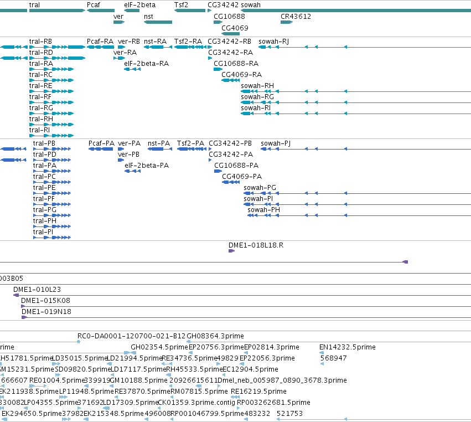Select protein label nst-PA
Image resolution: width=471 pixels, height=422 pixels.
pos(159,143)
